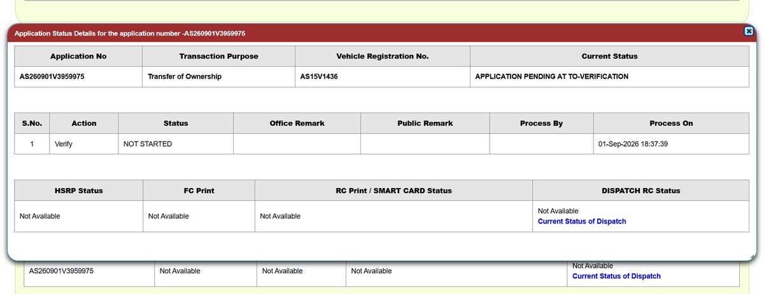Click serial number 1 in the action row

coord(32,144)
